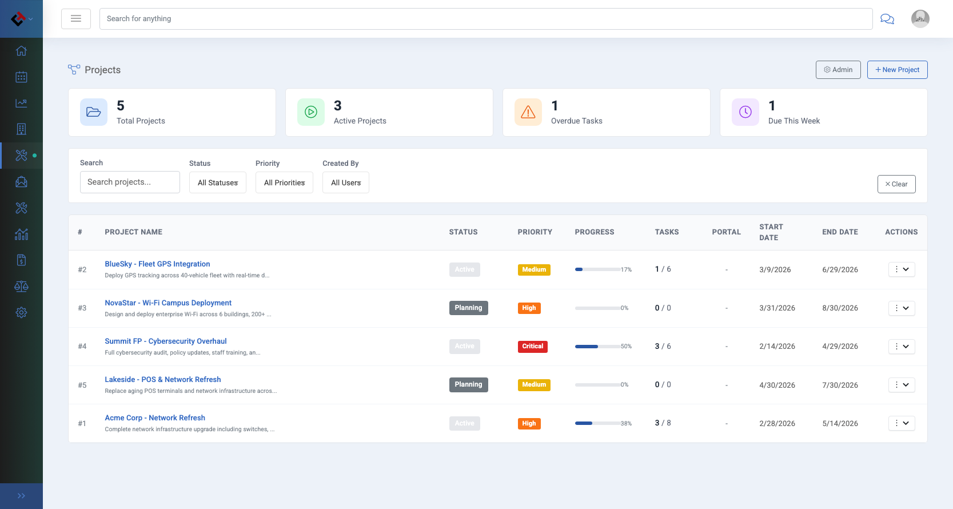Open the actions dropdown for Summit FP project
953x509 pixels.
(x=902, y=347)
